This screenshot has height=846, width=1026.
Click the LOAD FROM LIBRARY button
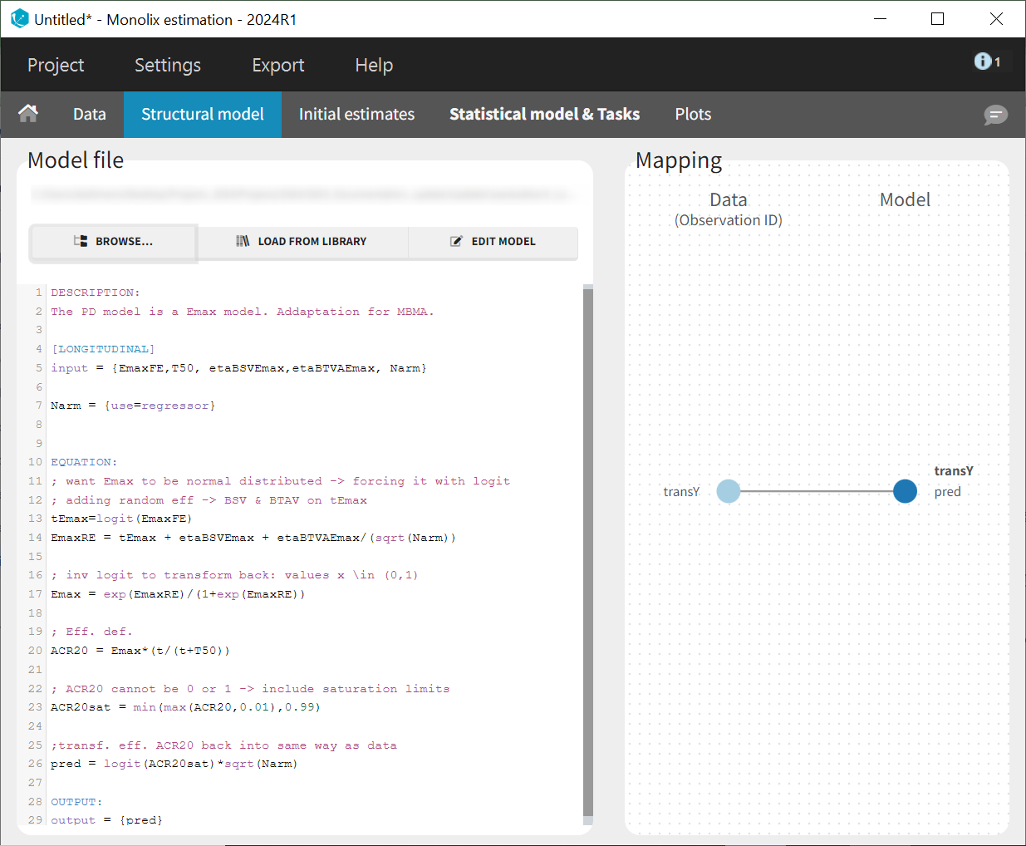click(x=302, y=242)
